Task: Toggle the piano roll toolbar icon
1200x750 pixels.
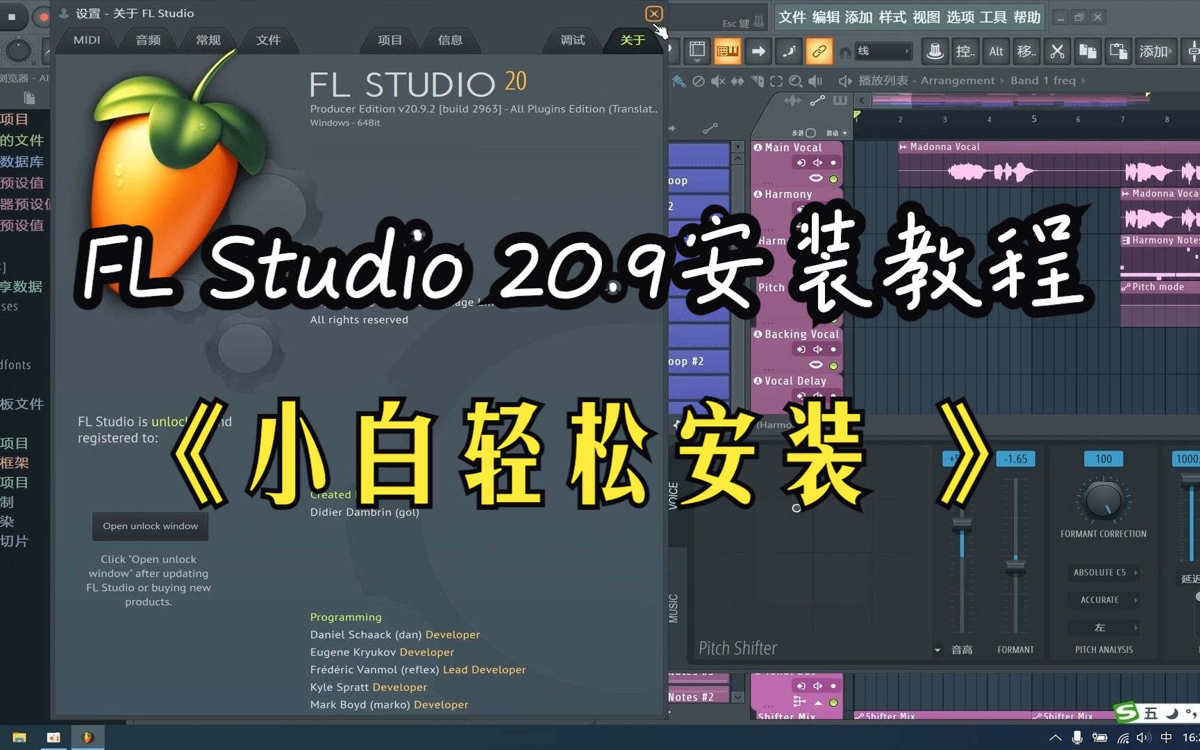Action: [728, 51]
